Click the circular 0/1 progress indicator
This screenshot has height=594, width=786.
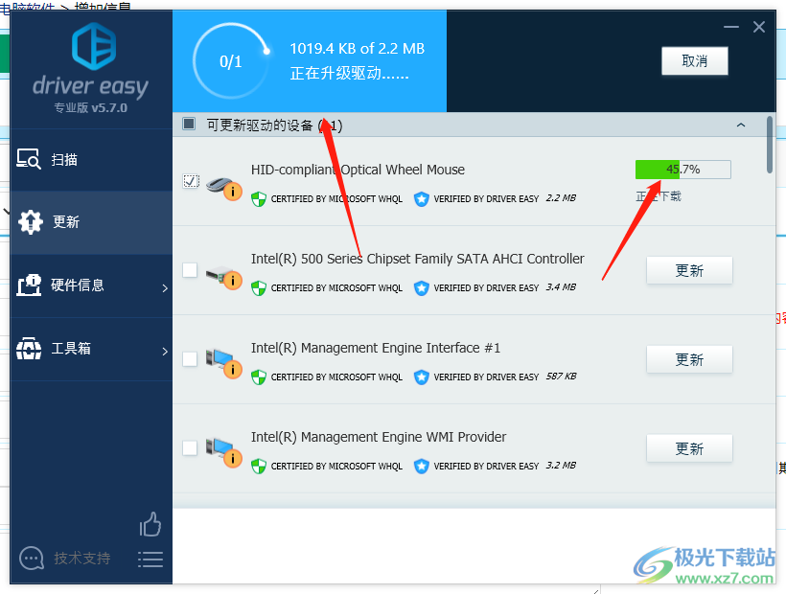pos(231,61)
